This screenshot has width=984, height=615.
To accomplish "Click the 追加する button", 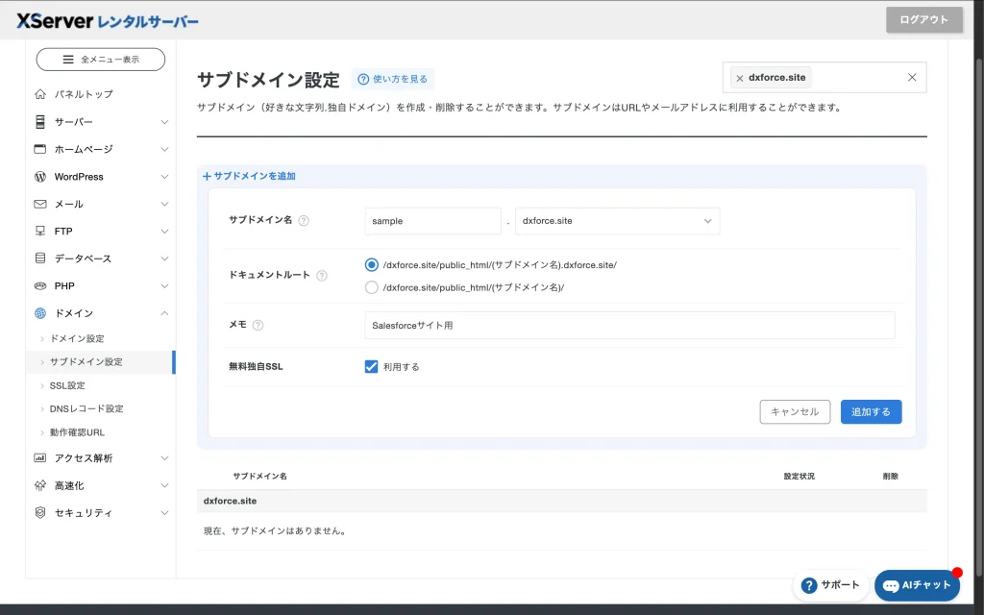I will [871, 412].
